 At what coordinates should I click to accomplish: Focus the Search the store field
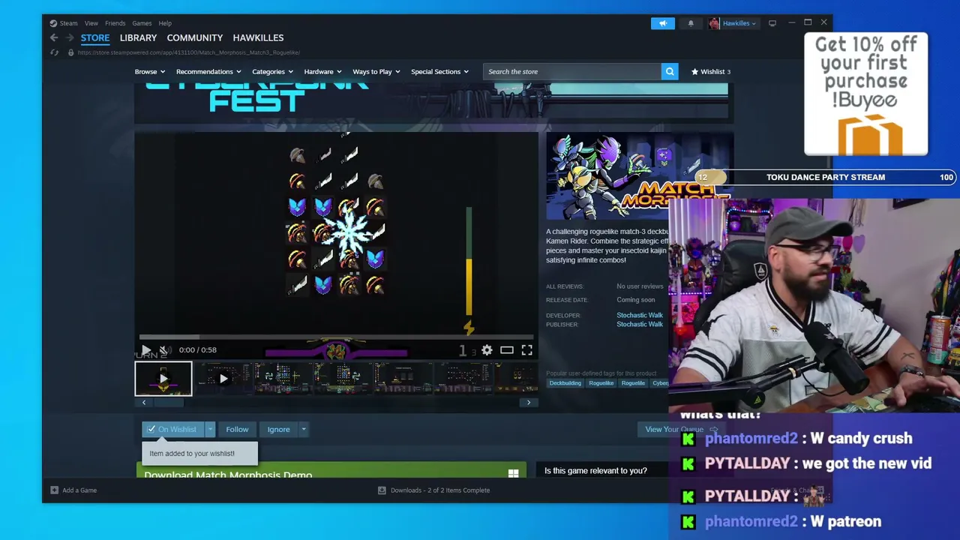pyautogui.click(x=572, y=71)
